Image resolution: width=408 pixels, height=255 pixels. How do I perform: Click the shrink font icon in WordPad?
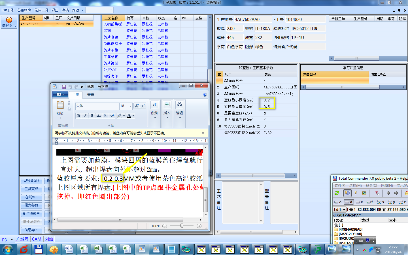(143, 106)
